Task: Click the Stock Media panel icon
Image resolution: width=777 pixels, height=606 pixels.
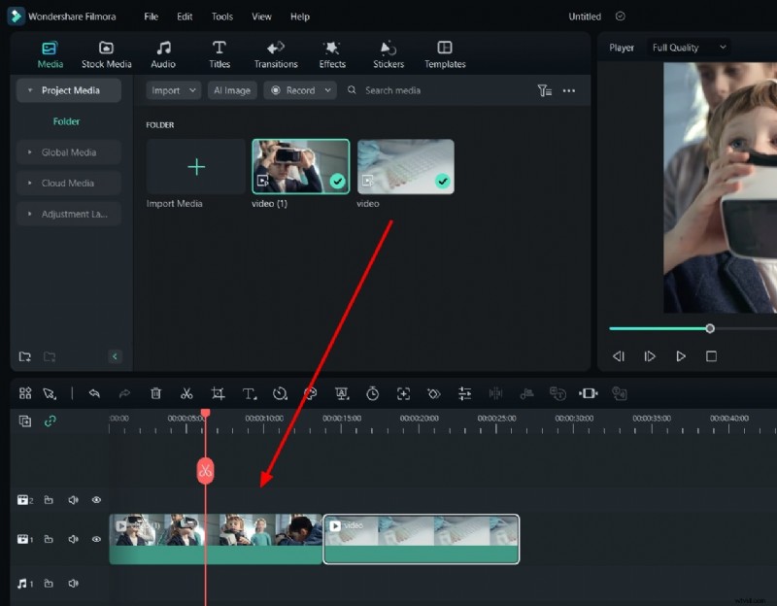Action: (106, 52)
